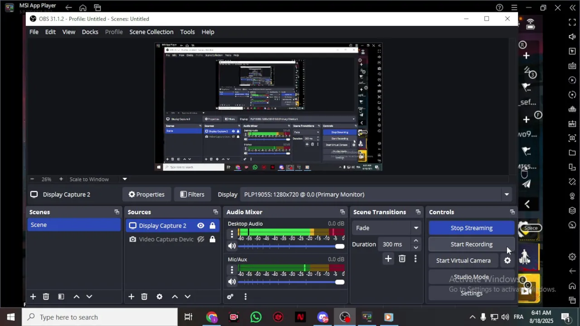This screenshot has height=326, width=580.
Task: Open WhatsApp from the taskbar
Action: [x=256, y=317]
